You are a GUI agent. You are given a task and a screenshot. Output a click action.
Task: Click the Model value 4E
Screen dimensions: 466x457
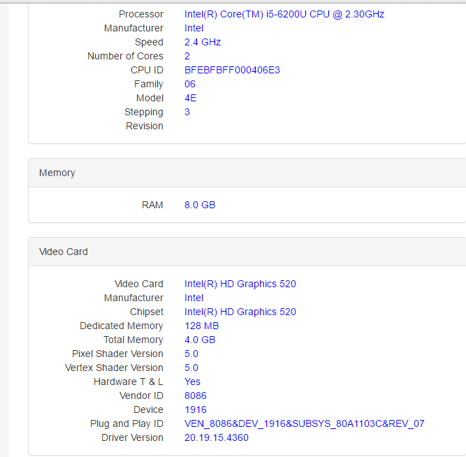(x=190, y=98)
